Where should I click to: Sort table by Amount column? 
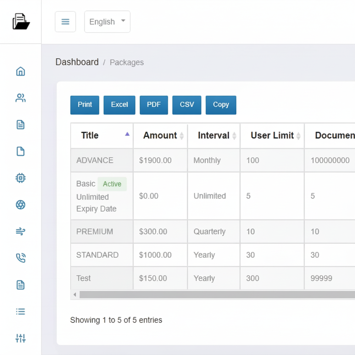pos(160,135)
